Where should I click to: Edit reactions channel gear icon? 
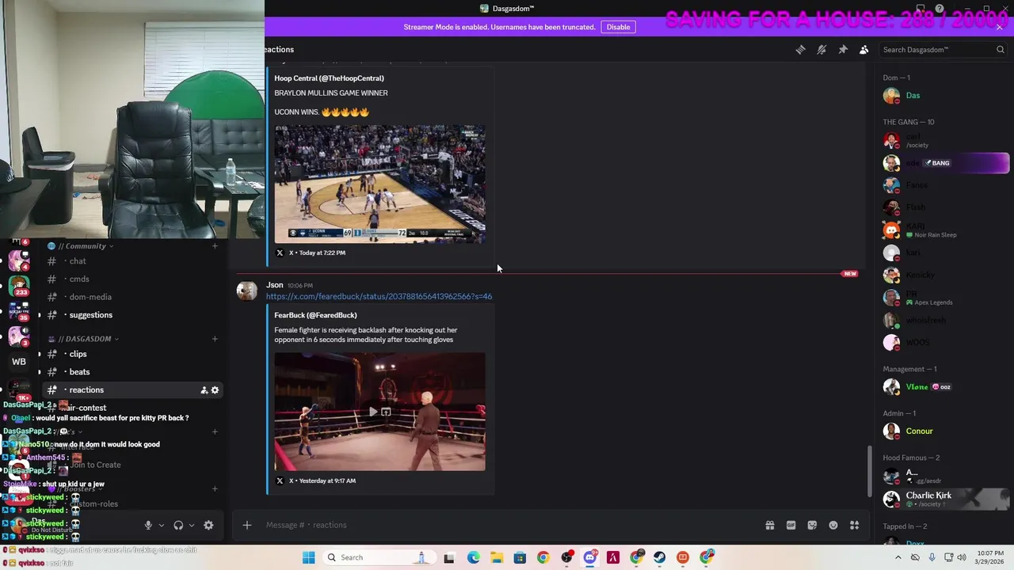click(215, 390)
